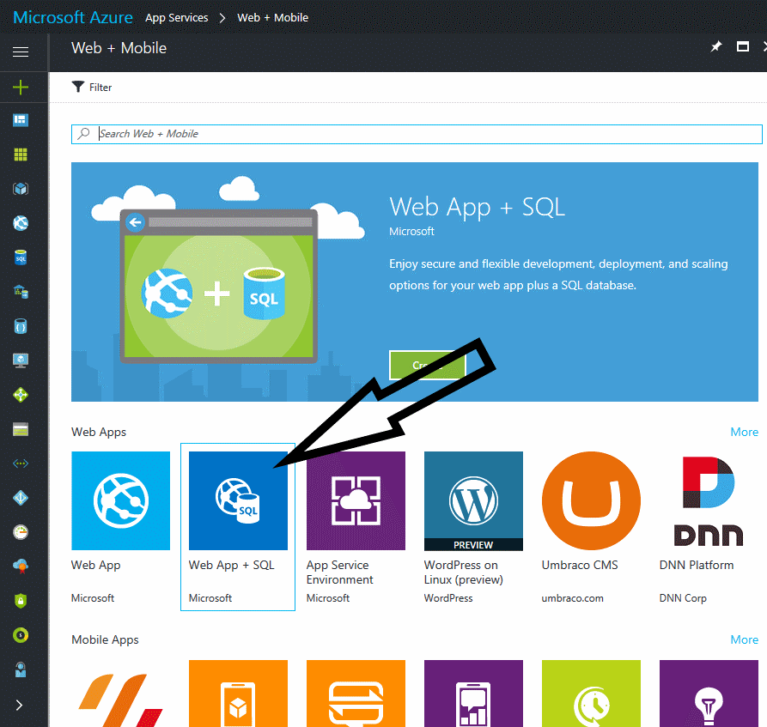Select Web + Mobile breadcrumb
The width and height of the screenshot is (767, 727).
pyautogui.click(x=272, y=18)
